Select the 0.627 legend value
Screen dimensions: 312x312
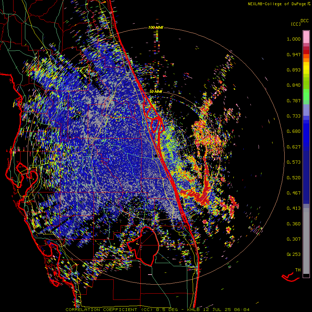click(294, 147)
